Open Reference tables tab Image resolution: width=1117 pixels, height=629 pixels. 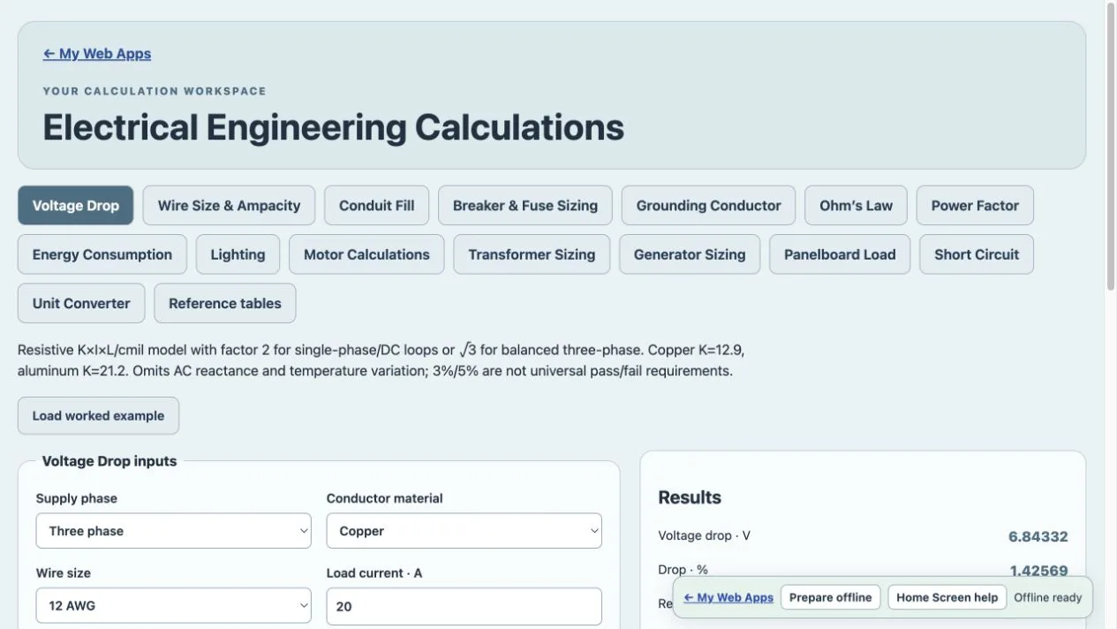tap(225, 303)
